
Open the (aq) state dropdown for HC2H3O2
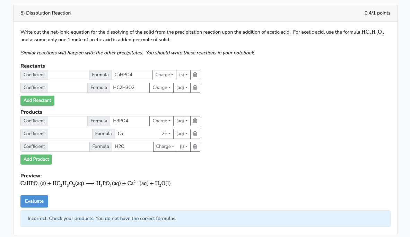pos(182,87)
